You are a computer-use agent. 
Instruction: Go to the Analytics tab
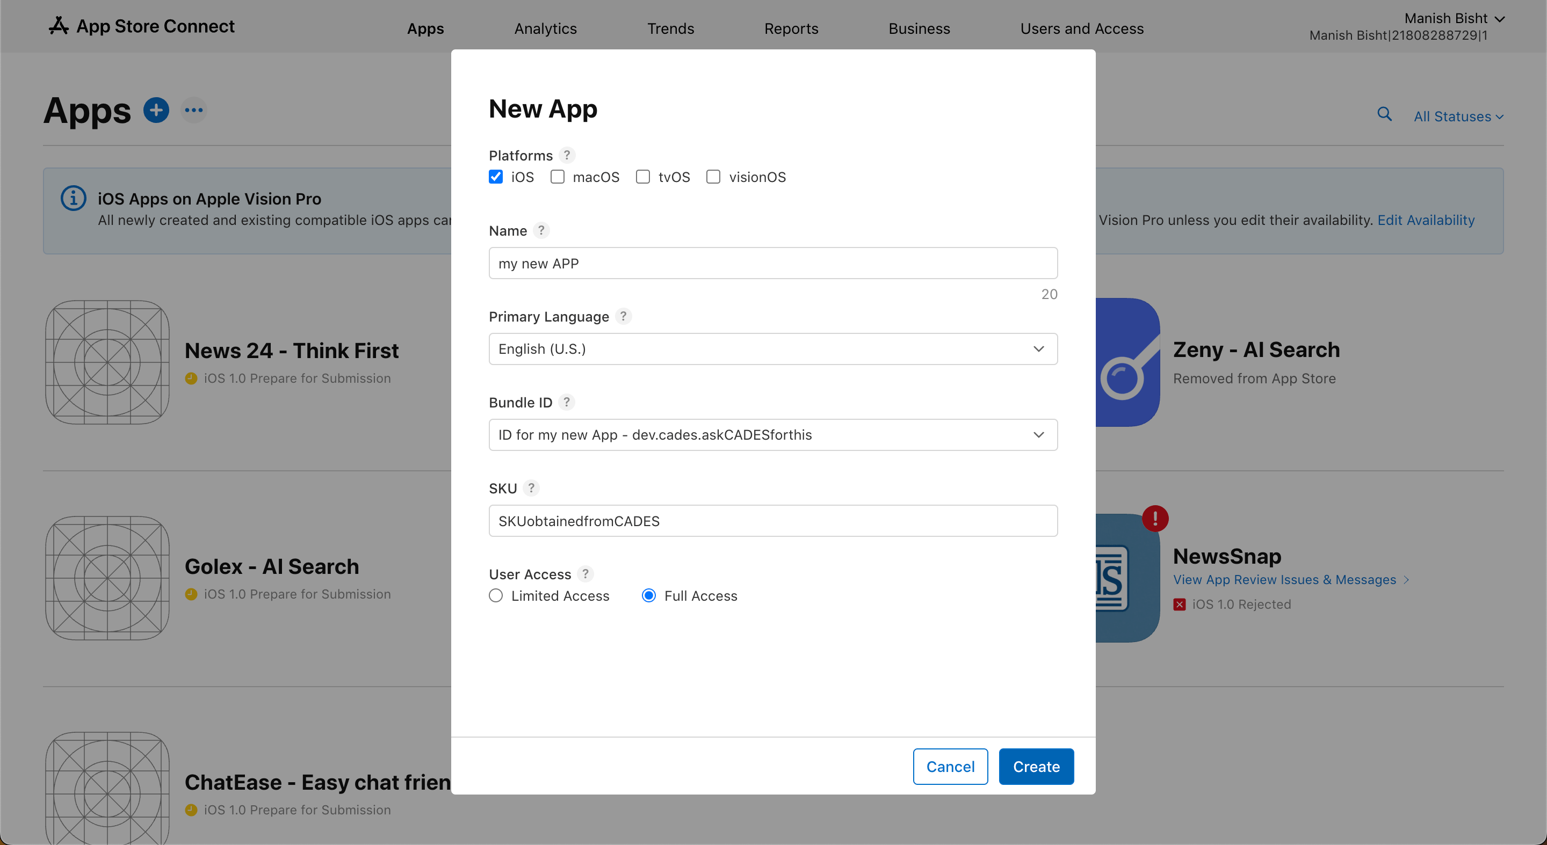(545, 28)
